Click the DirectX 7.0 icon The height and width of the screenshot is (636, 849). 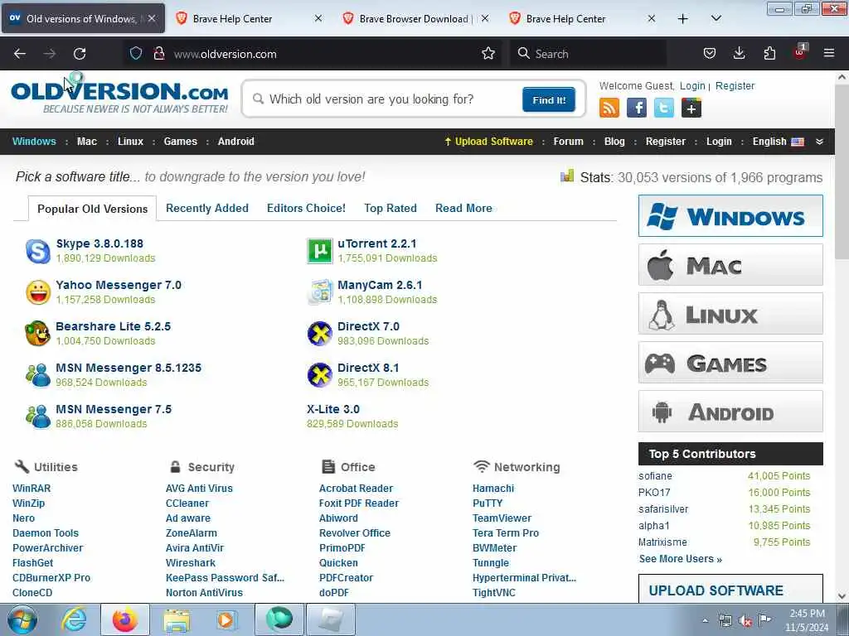(319, 333)
